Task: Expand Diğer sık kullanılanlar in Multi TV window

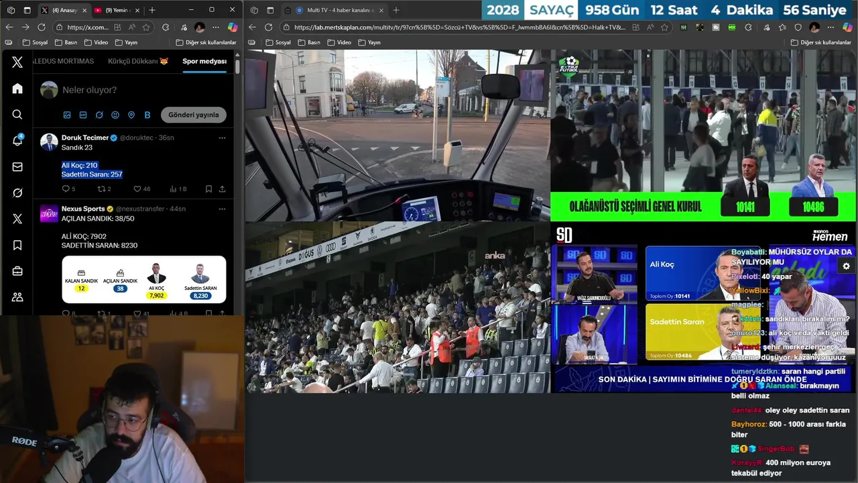Action: pos(821,42)
